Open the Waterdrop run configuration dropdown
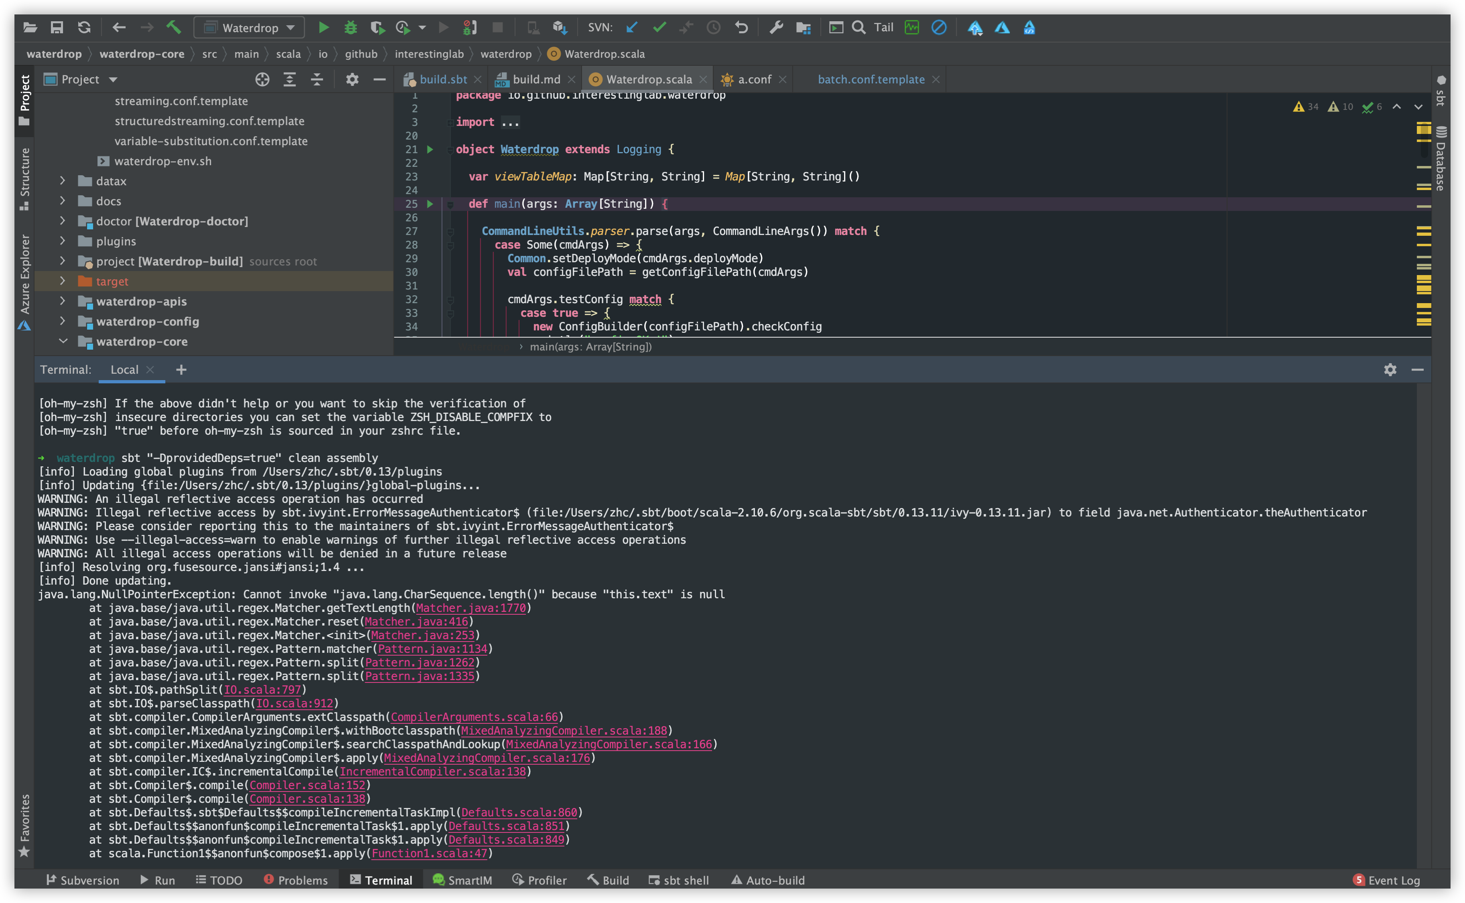1465x903 pixels. 250,28
